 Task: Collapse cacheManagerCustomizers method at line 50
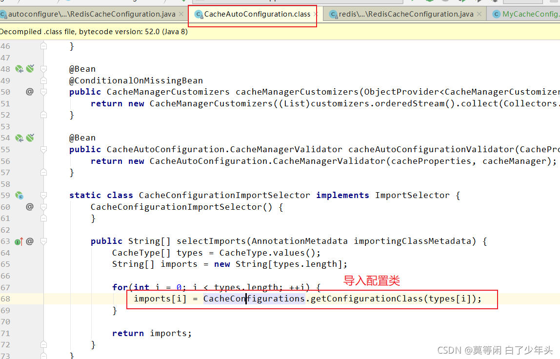(43, 92)
